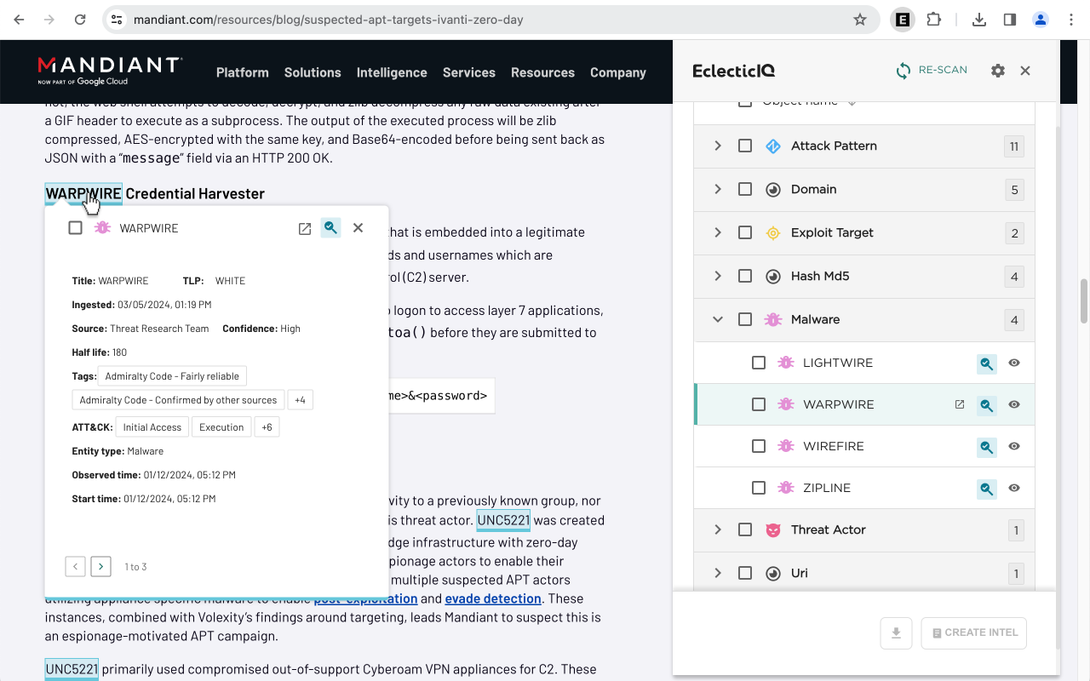Click the Hash Md5 type icon
1090x681 pixels.
pos(773,277)
